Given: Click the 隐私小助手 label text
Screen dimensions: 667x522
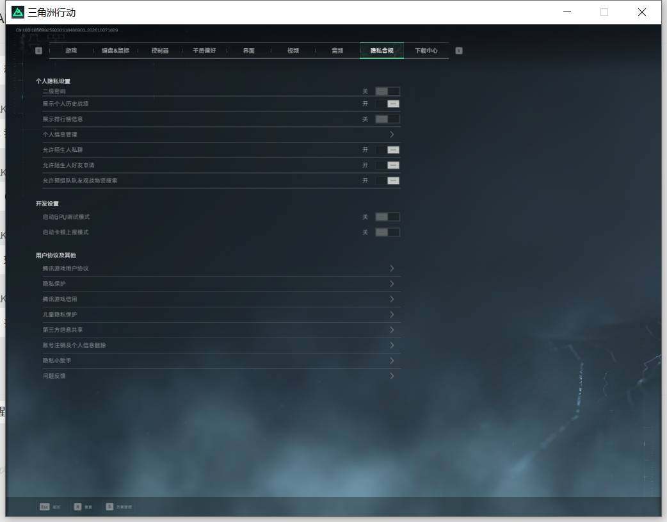Looking at the screenshot, I should coord(57,360).
